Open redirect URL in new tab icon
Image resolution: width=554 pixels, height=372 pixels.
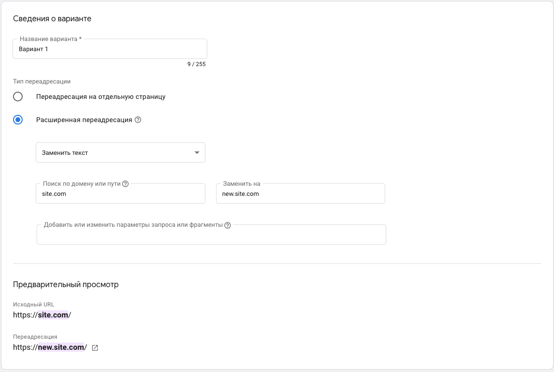click(x=95, y=348)
